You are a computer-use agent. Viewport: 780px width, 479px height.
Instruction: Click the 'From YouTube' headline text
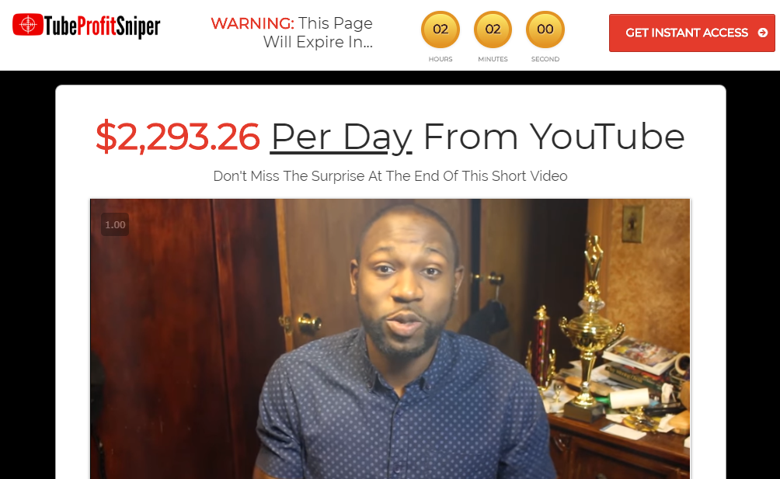[554, 137]
